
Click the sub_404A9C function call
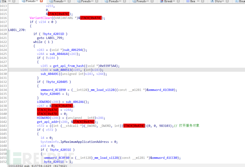click(x=49, y=74)
